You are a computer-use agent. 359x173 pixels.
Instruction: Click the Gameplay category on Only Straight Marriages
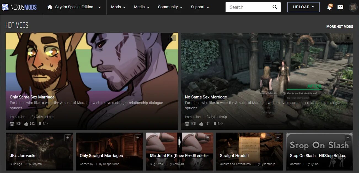[87, 164]
